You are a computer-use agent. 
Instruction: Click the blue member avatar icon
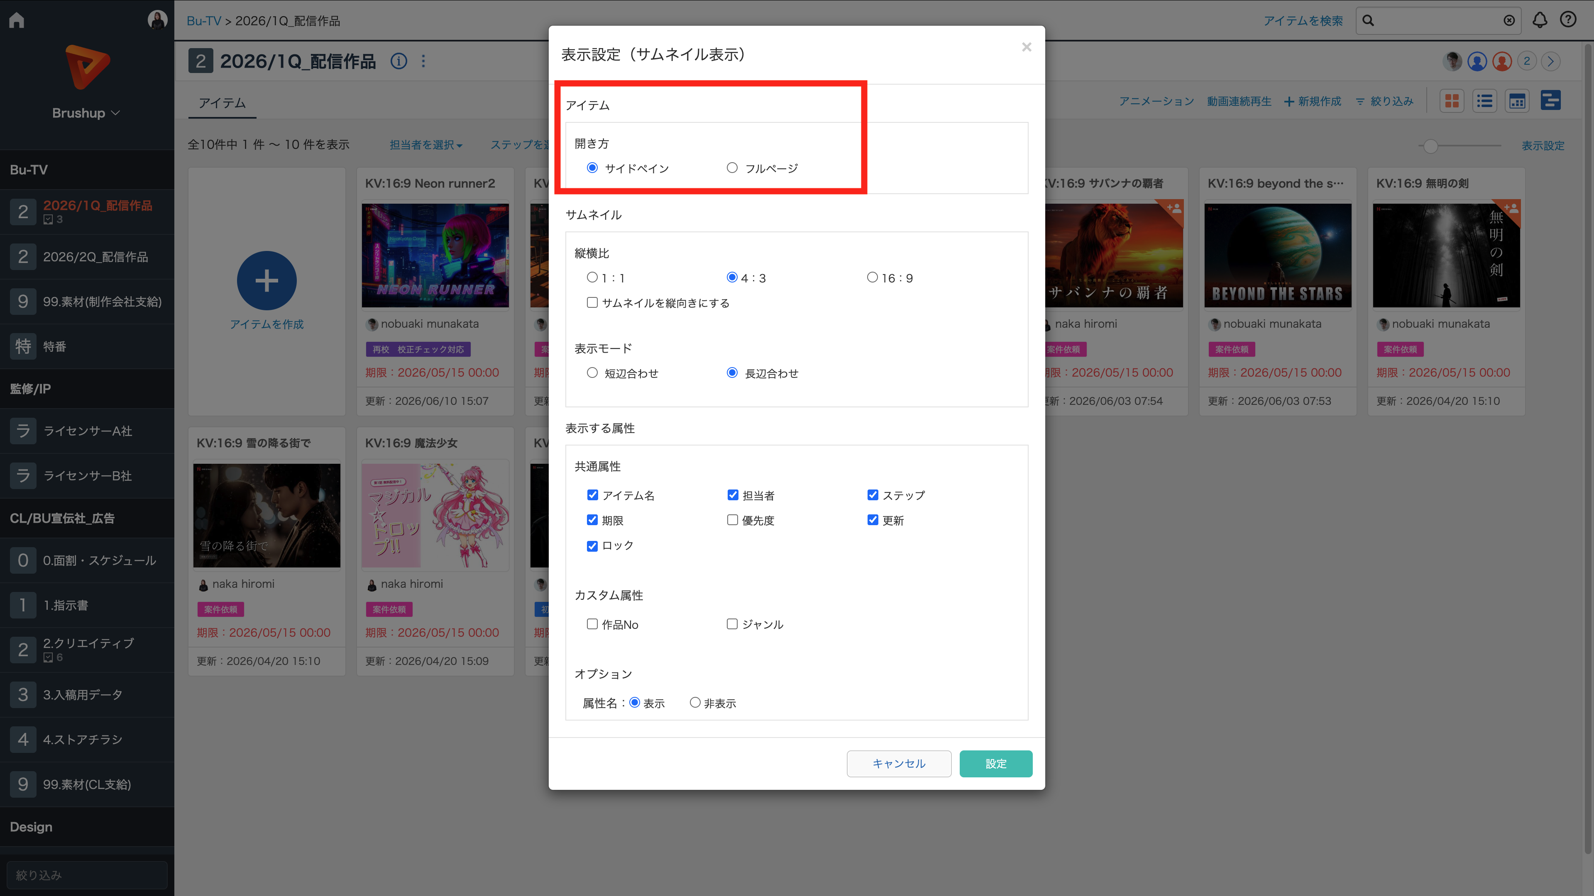pyautogui.click(x=1477, y=61)
